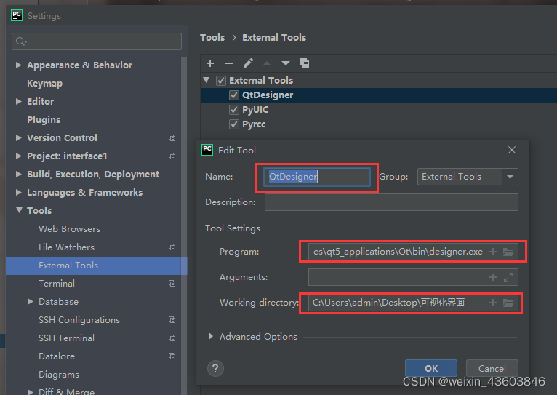Cancel the Edit Tool dialog
The image size is (557, 395).
(x=492, y=368)
